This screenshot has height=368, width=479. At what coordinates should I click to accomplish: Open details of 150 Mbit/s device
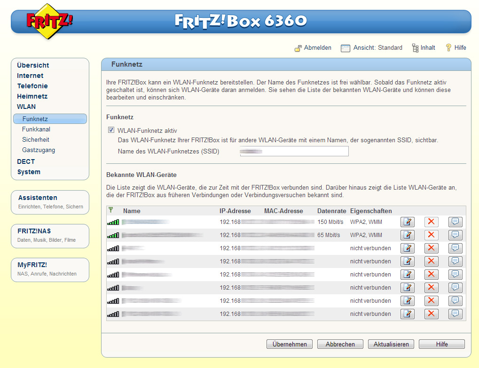click(x=455, y=222)
